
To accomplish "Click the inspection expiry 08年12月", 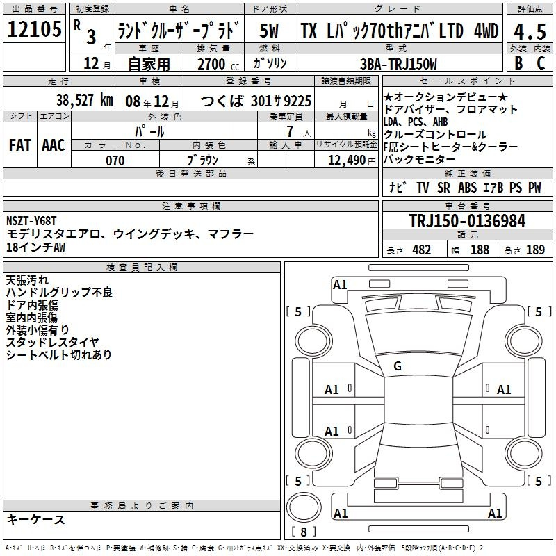I will tap(152, 101).
